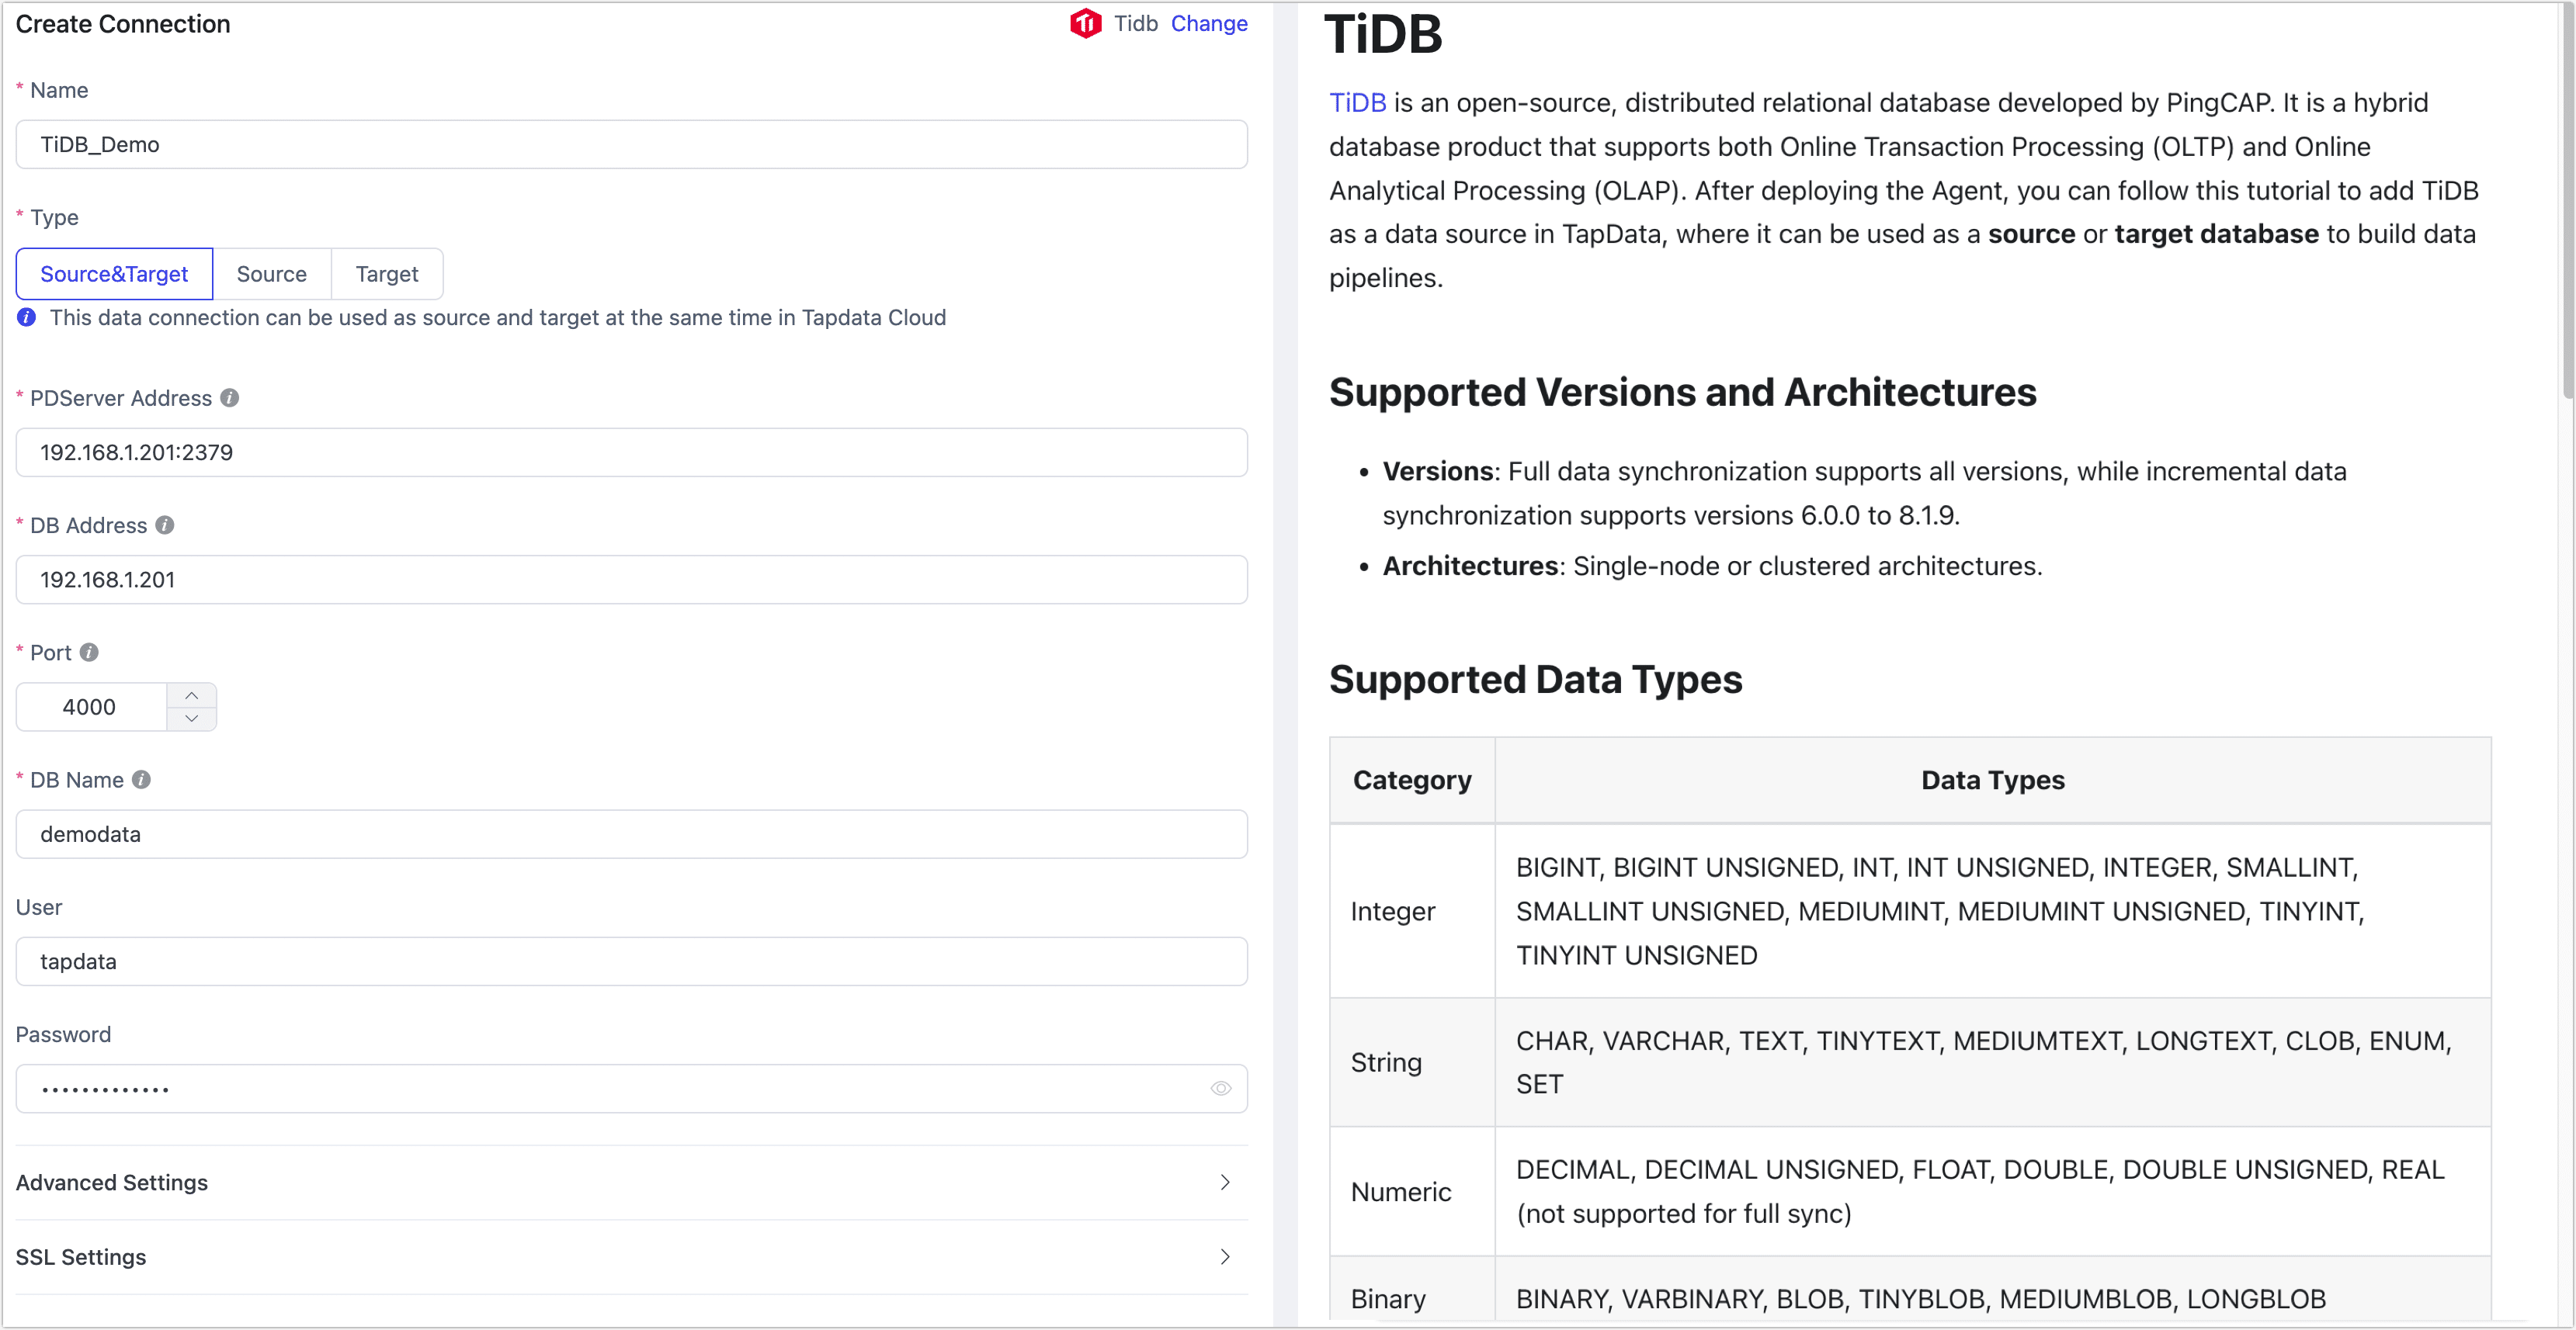The height and width of the screenshot is (1330, 2576).
Task: Select the Source&Target connection type
Action: pyautogui.click(x=114, y=274)
